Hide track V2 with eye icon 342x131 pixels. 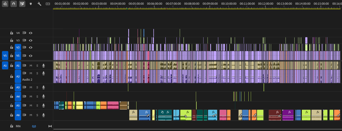point(30,48)
